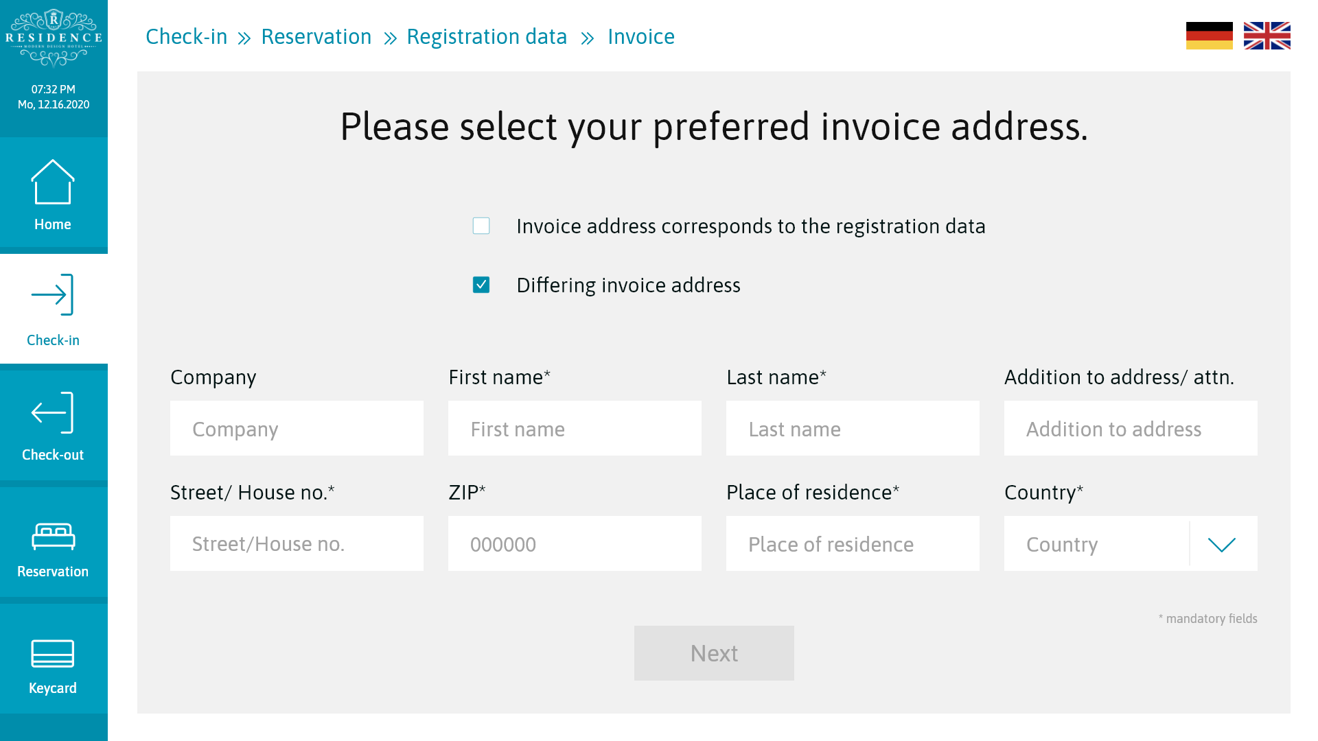This screenshot has width=1318, height=741.
Task: Select the Keycard icon in sidebar
Action: tap(53, 654)
